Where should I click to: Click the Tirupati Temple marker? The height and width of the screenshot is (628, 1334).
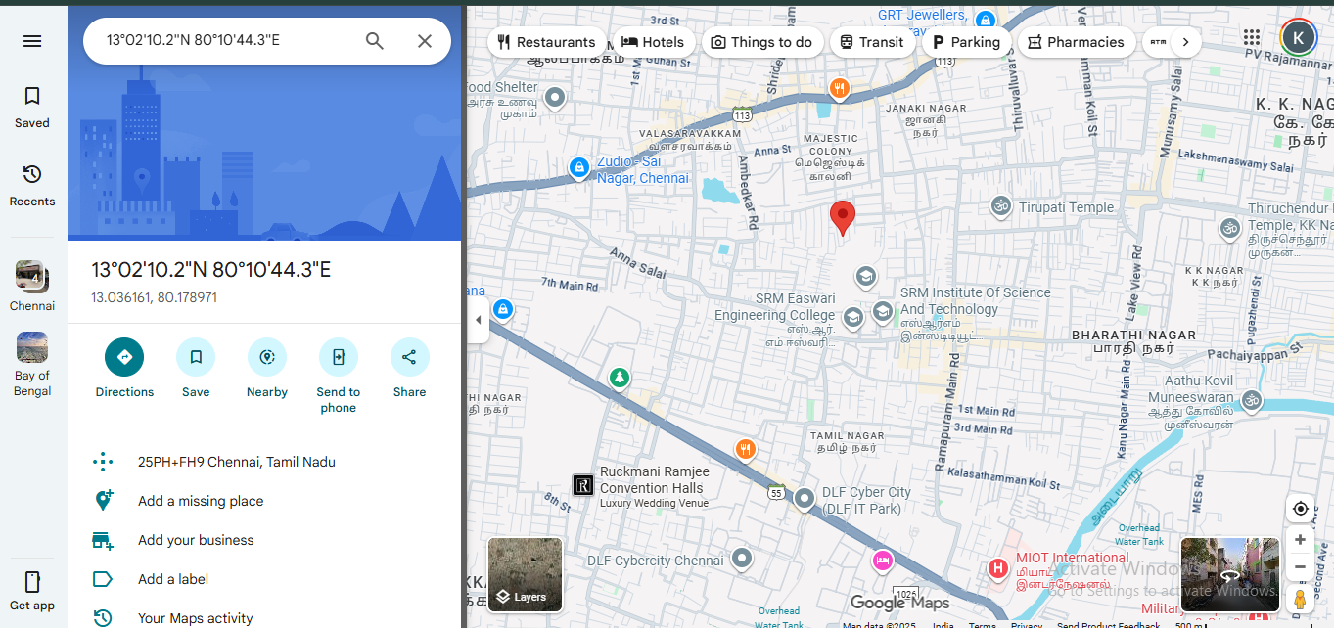pos(1000,206)
